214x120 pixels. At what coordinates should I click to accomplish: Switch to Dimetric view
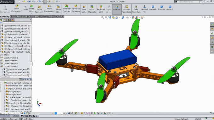click(x=170, y=8)
